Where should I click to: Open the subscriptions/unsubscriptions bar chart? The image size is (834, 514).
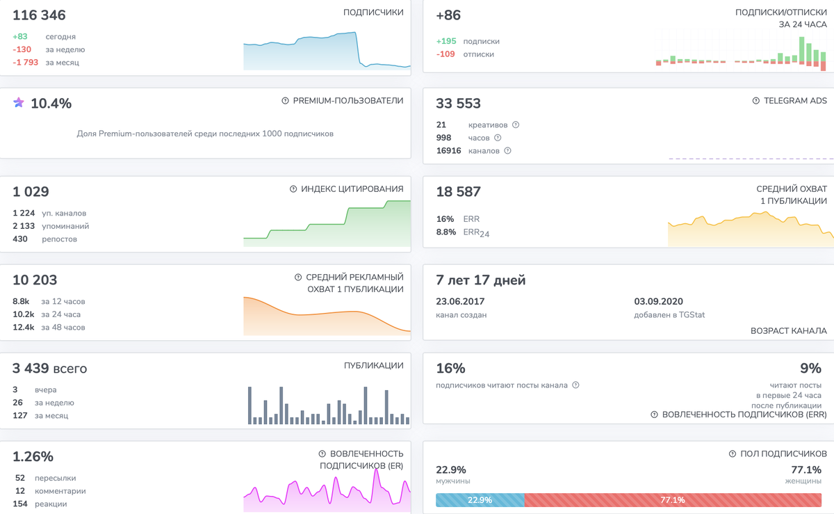click(741, 51)
